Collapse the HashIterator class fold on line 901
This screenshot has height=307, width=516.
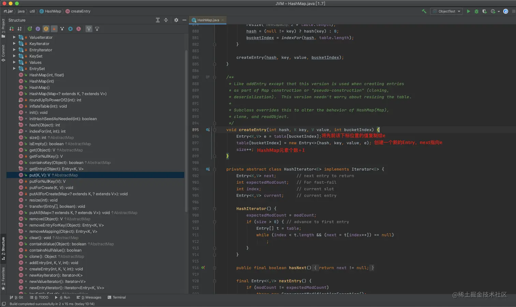[x=215, y=169]
